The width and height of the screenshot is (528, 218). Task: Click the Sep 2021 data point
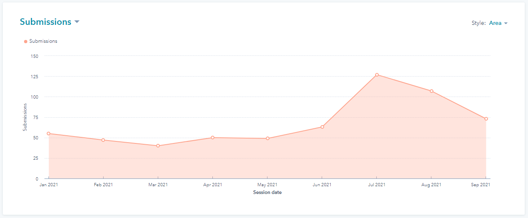point(486,119)
